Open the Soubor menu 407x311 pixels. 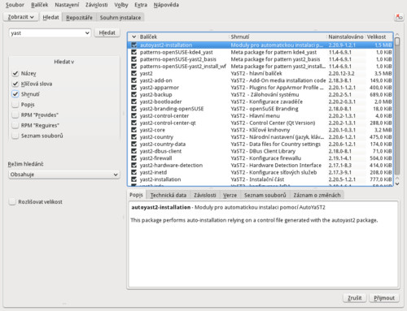tap(15, 5)
